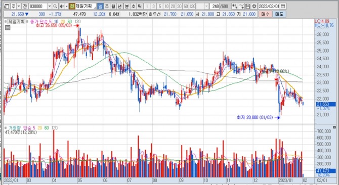The image size is (339, 185).
Task: Click the 매도 sell button
Action: [x=279, y=14]
